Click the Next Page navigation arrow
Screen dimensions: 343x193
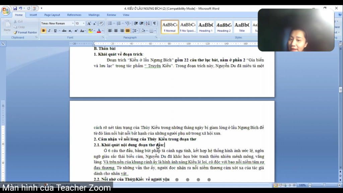(x=340, y=180)
